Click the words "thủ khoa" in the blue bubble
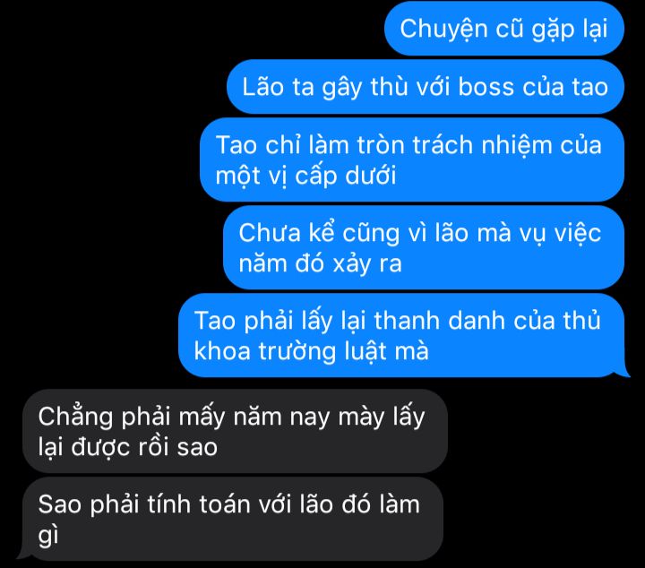645x568 pixels. click(398, 336)
